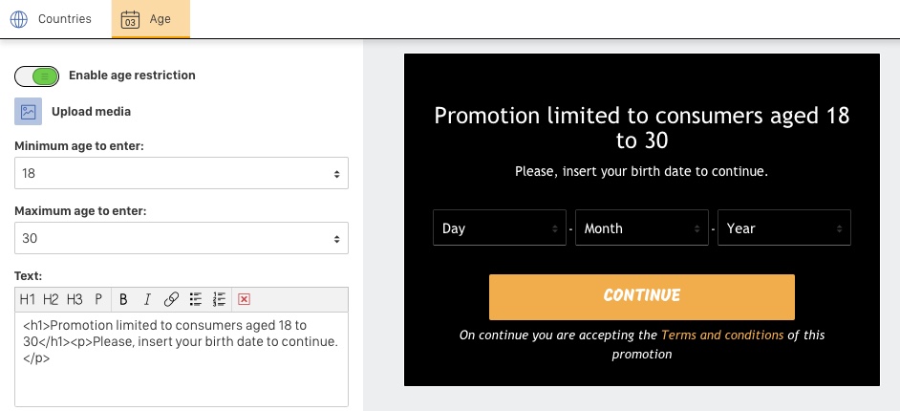Open the Terms and conditions link
Screen dimensions: 900x411
click(x=722, y=335)
